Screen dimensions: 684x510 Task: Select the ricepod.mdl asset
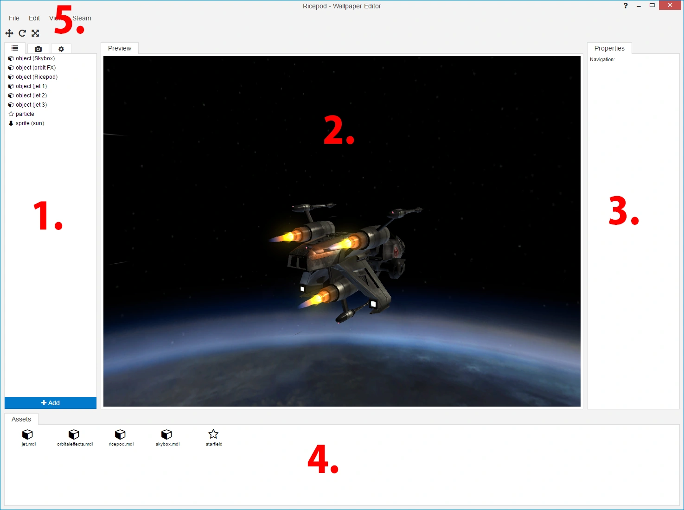(x=121, y=438)
